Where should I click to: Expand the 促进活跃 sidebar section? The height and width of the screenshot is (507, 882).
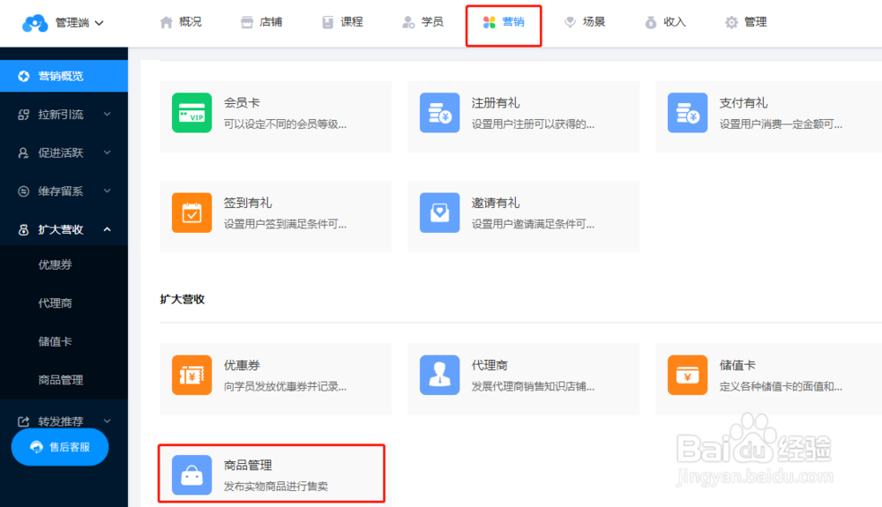pyautogui.click(x=64, y=153)
